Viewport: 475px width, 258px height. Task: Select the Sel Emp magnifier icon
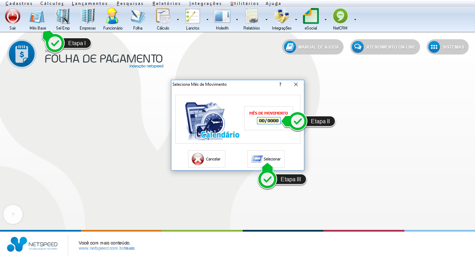pyautogui.click(x=63, y=16)
